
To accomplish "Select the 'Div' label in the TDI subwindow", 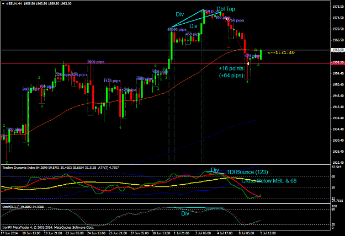I will [x=215, y=170].
